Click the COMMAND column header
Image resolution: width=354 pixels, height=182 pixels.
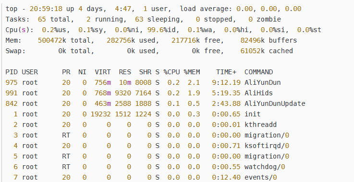tap(259, 72)
